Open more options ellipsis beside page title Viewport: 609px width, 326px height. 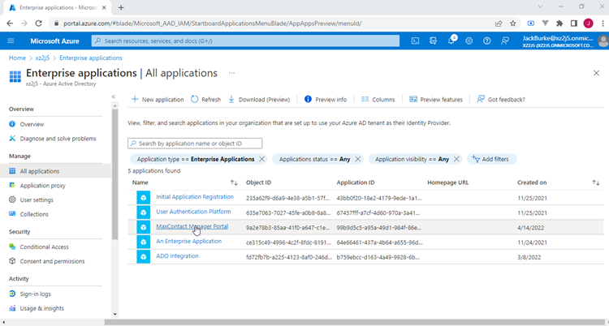tap(232, 73)
